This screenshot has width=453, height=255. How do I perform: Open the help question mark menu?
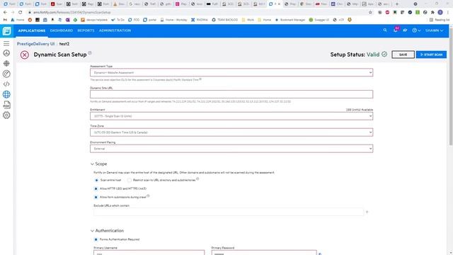(x=416, y=30)
